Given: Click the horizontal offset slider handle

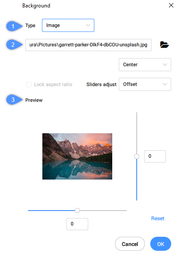Looking at the screenshot, I should point(77,211).
